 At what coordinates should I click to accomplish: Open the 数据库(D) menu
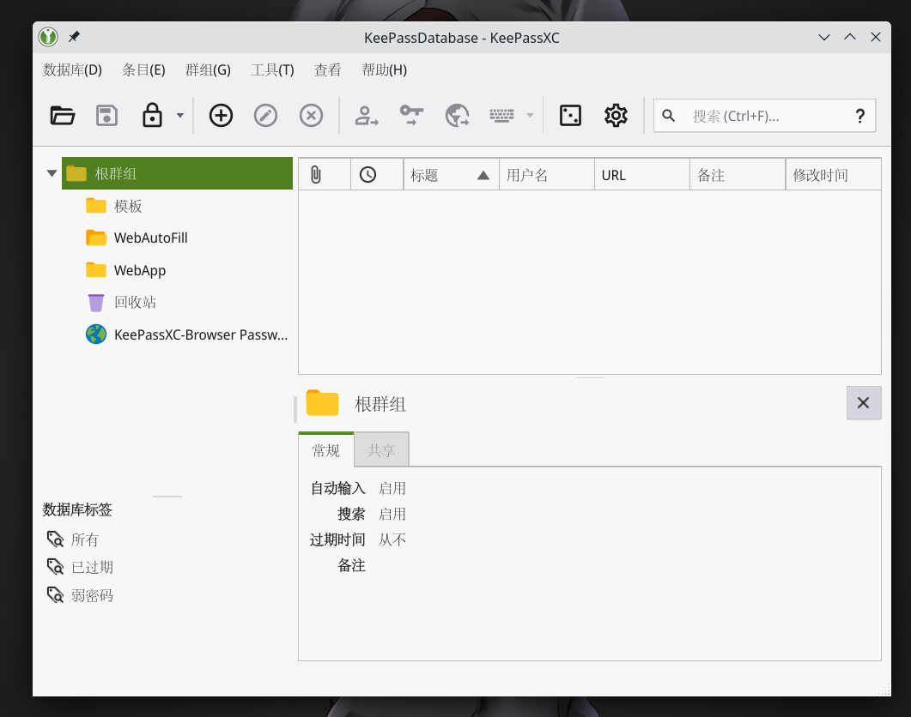pyautogui.click(x=72, y=70)
